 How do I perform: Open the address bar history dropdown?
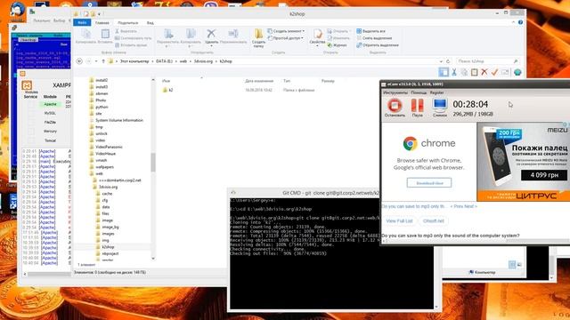tap(441, 61)
